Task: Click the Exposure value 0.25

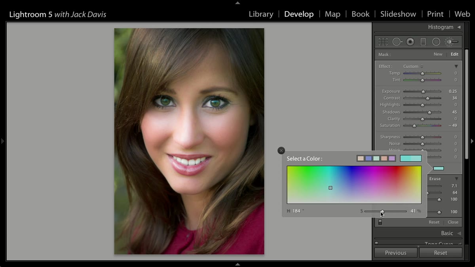Action: pos(453,92)
